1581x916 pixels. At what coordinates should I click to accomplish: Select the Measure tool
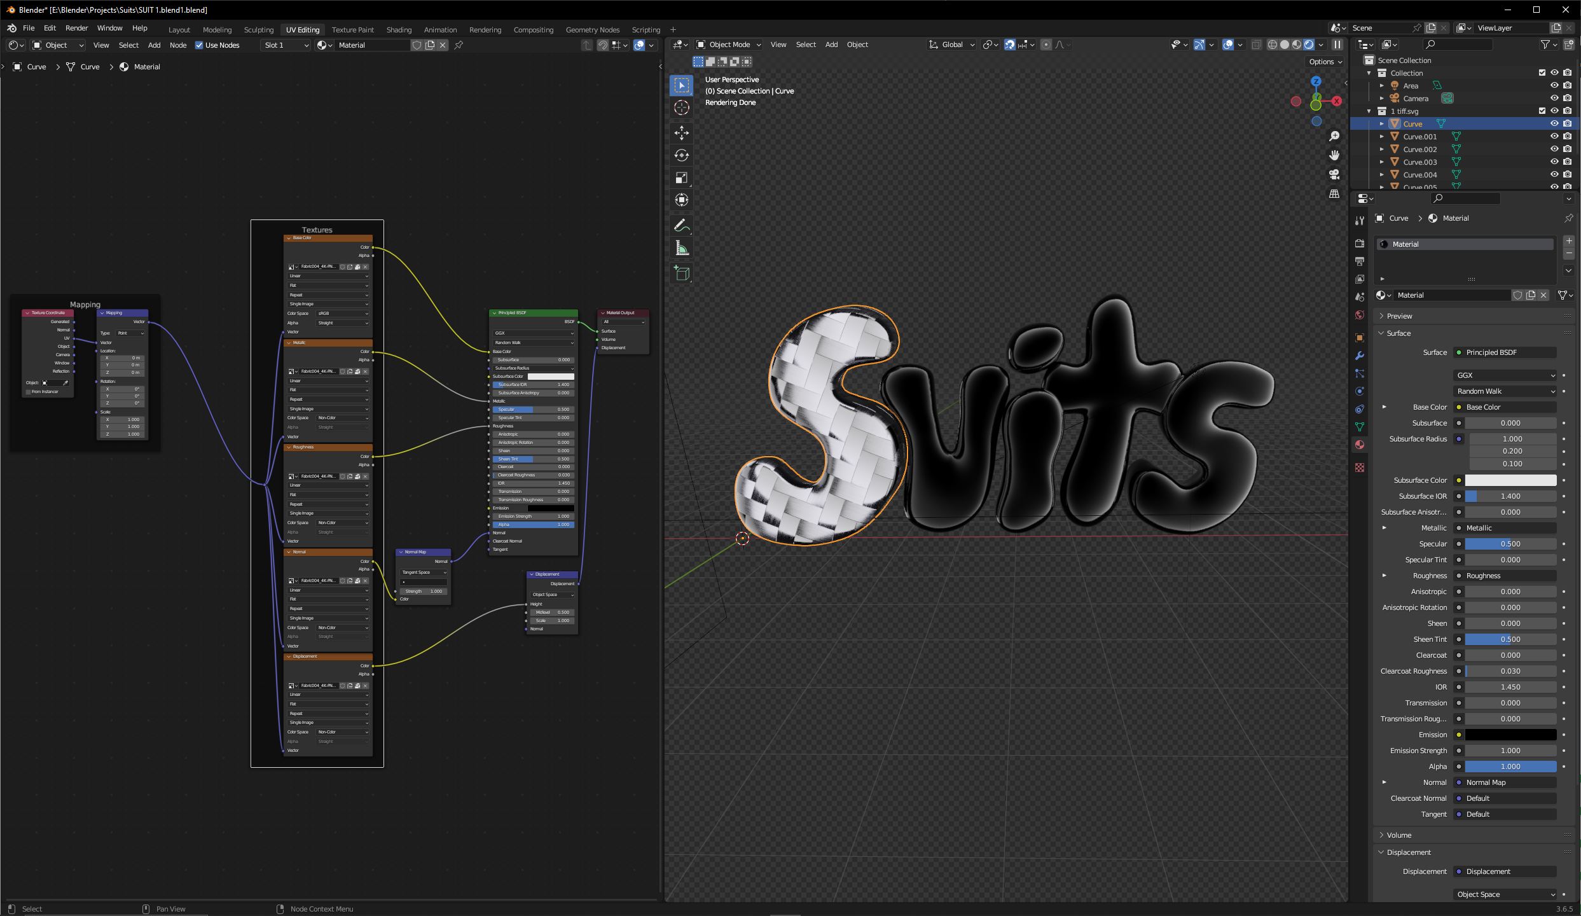click(x=681, y=248)
